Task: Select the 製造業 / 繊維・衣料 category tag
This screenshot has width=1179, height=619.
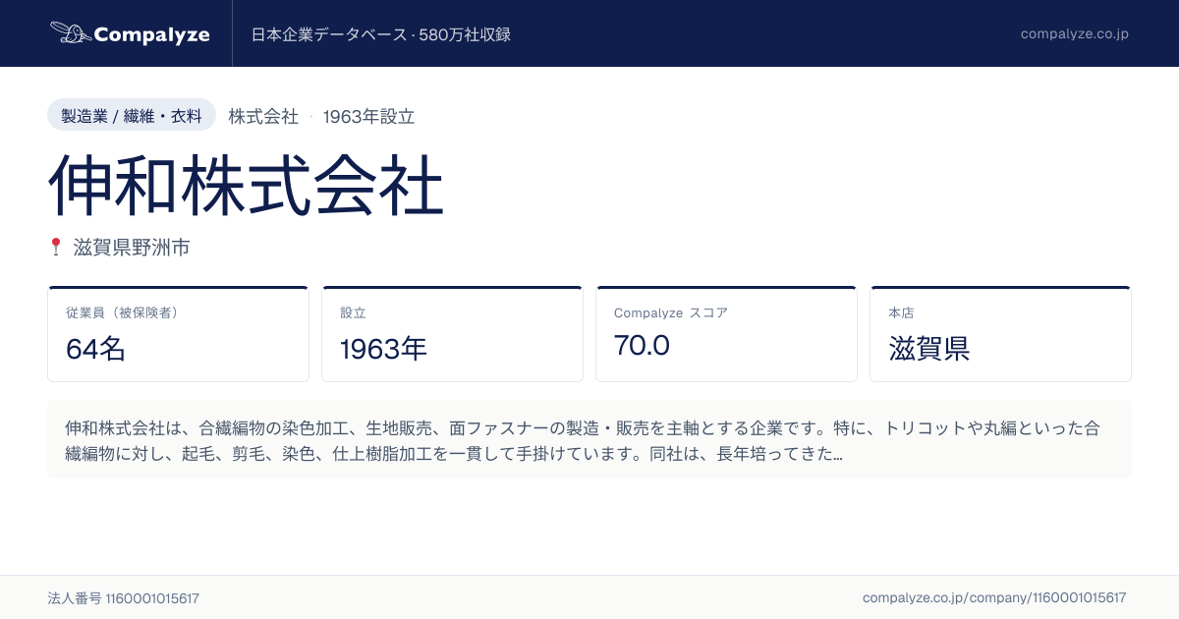Action: tap(132, 115)
